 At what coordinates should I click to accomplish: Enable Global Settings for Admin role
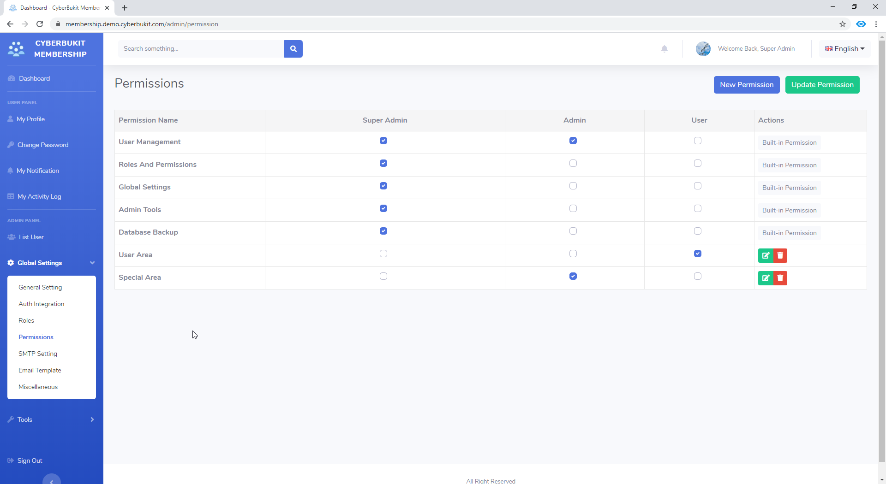573,186
